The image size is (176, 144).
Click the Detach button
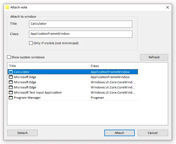pos(23,133)
